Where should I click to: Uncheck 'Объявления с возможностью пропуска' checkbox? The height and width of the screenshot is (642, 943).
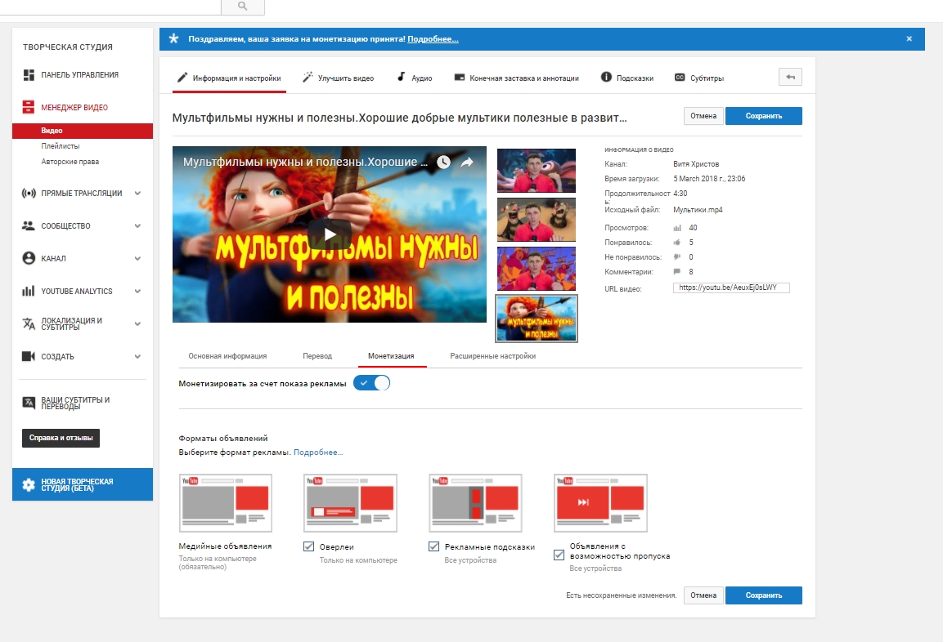(x=559, y=555)
